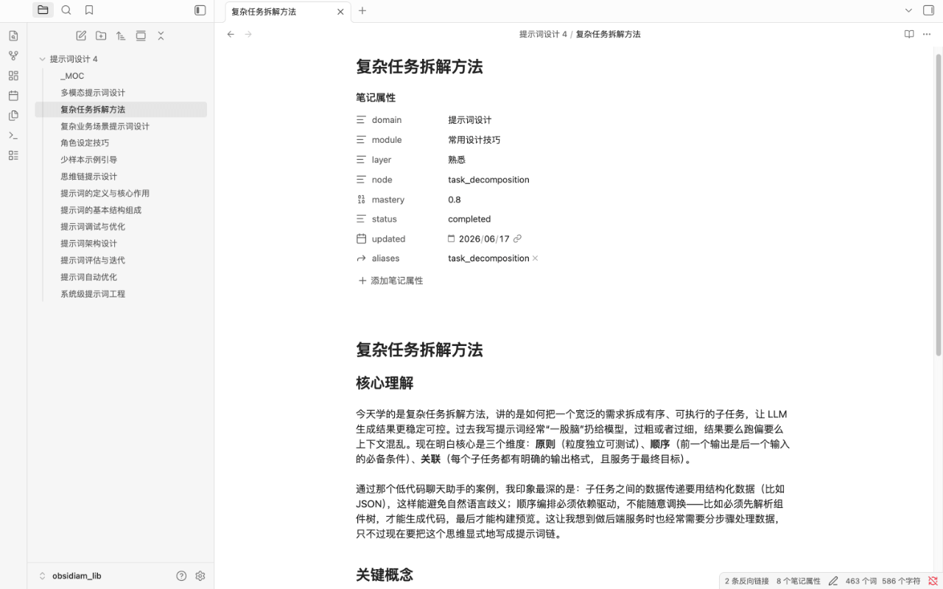
Task: Open a new tab with plus
Action: (362, 10)
